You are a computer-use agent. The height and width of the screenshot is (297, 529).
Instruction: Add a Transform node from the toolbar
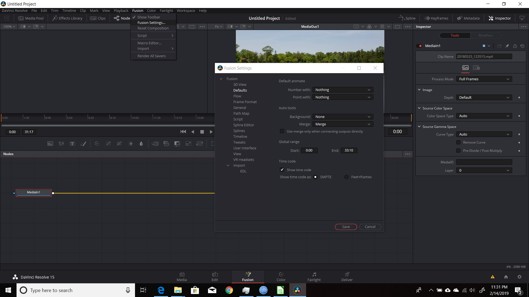199,144
